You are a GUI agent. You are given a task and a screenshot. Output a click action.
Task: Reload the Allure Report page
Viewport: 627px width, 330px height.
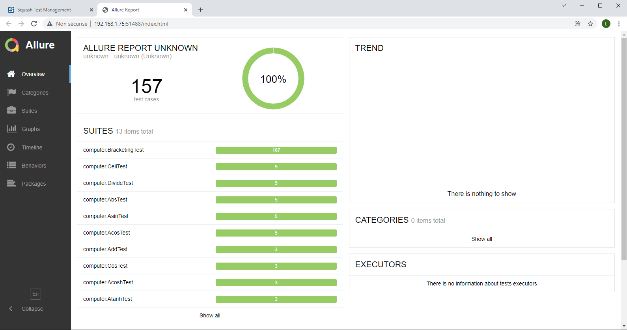coord(34,24)
